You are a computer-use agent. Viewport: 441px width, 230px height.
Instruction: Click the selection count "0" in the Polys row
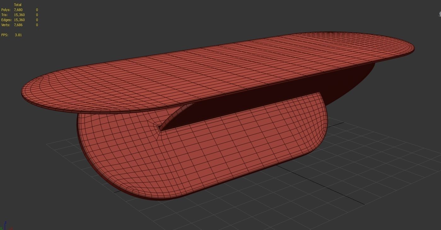37,10
